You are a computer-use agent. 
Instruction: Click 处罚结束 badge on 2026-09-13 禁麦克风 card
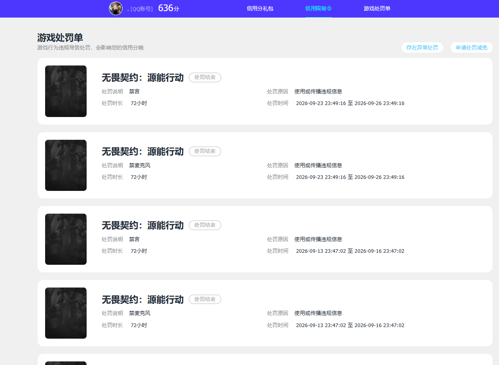[x=205, y=299]
